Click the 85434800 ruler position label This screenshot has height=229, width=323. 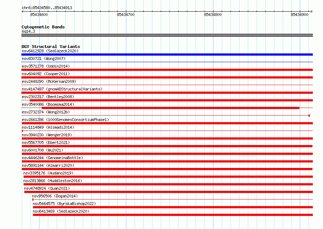(x=213, y=15)
